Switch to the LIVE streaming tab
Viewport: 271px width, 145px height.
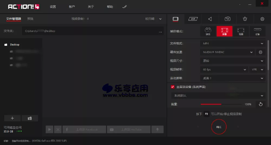point(193,19)
